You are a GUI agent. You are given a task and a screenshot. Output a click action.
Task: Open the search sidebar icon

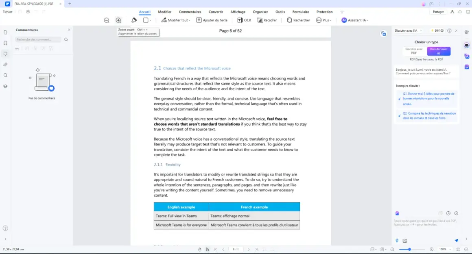pos(5,76)
